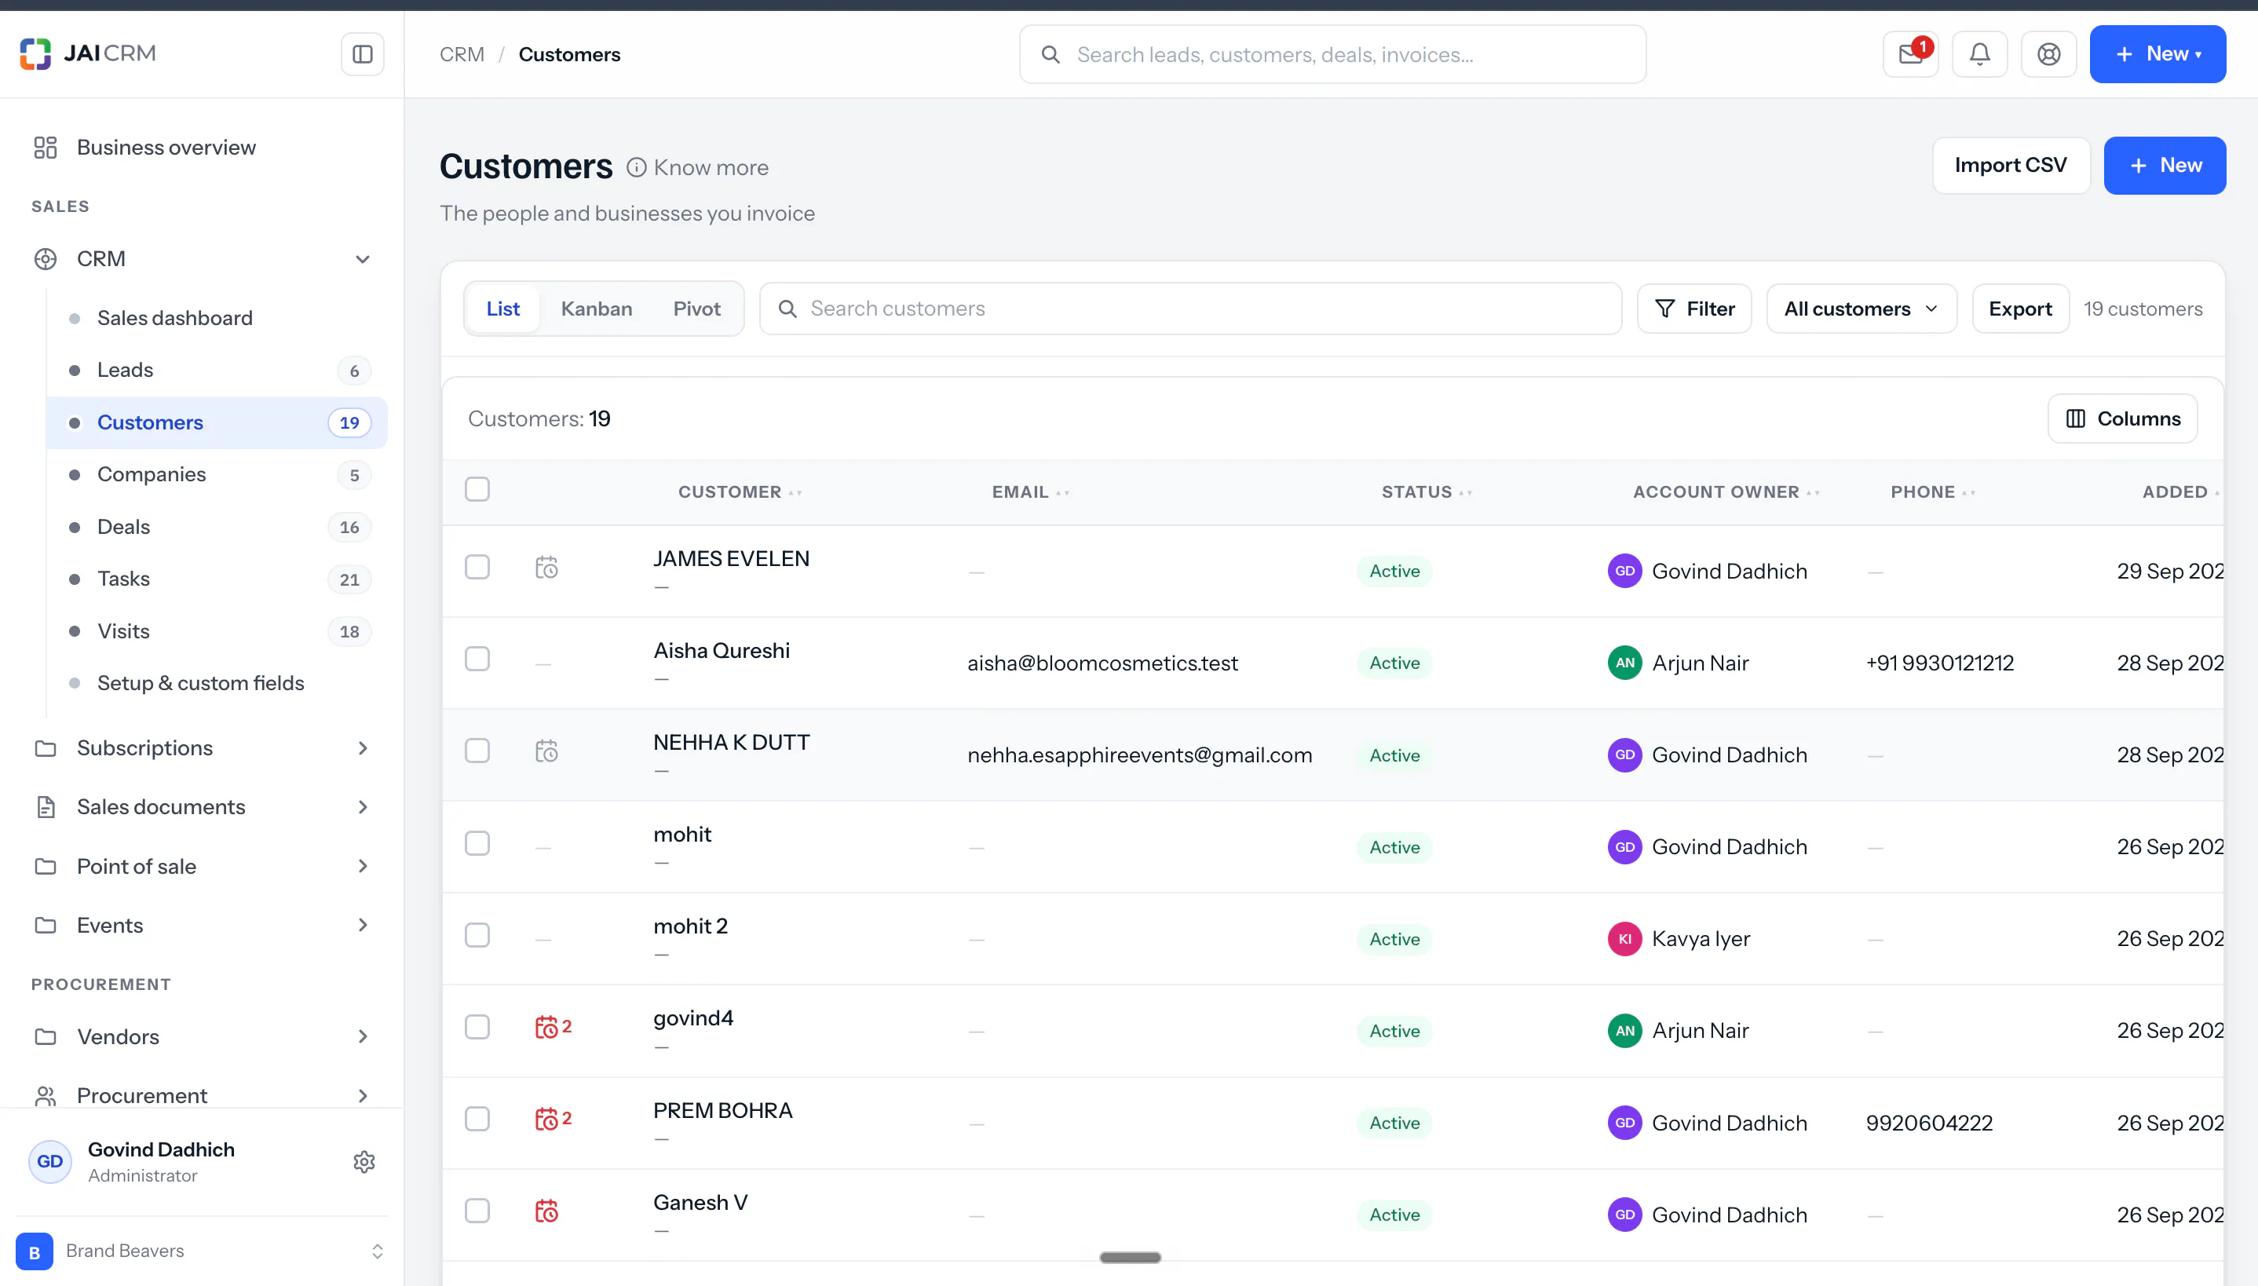
Task: Click the Import CSV button
Action: [x=2010, y=165]
